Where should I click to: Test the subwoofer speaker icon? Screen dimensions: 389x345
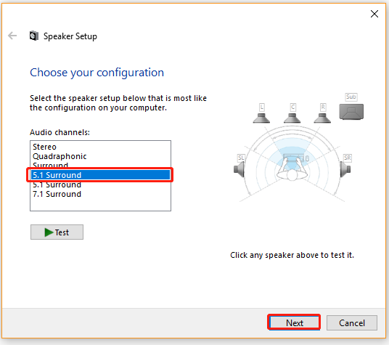click(x=351, y=112)
